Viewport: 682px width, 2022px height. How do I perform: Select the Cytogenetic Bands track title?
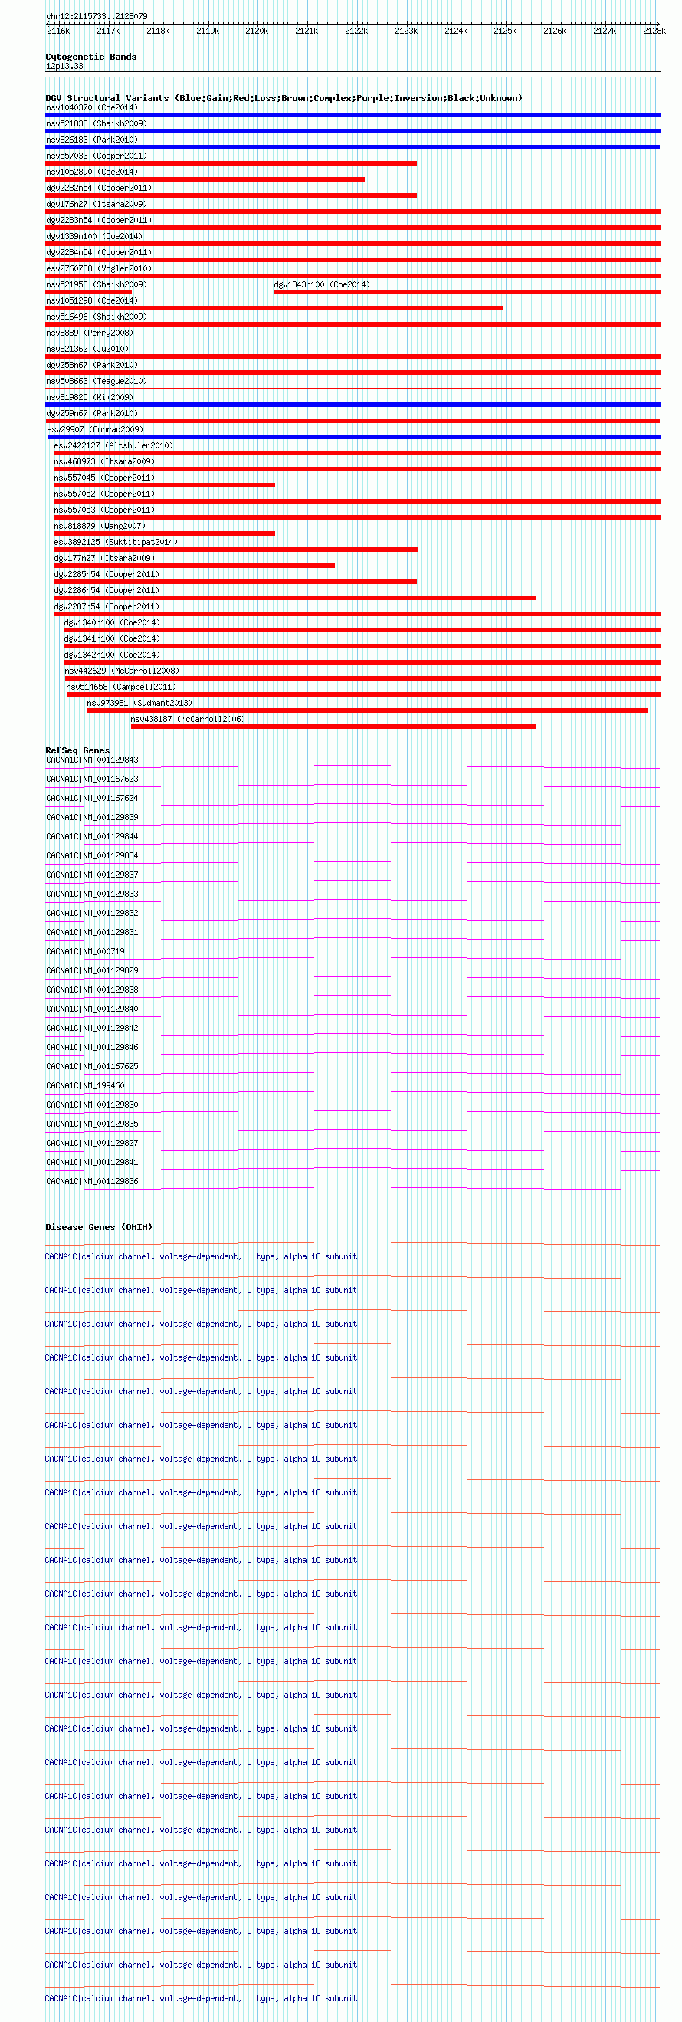tap(91, 57)
